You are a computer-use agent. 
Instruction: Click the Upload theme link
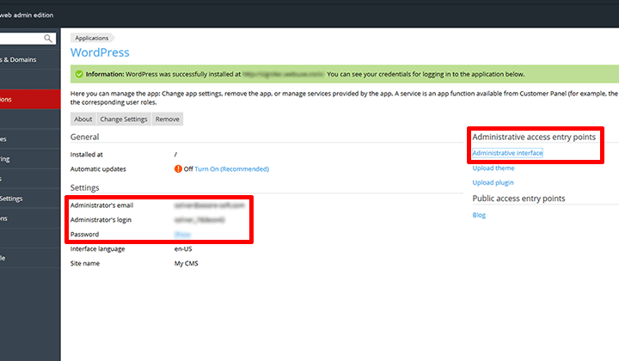[493, 168]
